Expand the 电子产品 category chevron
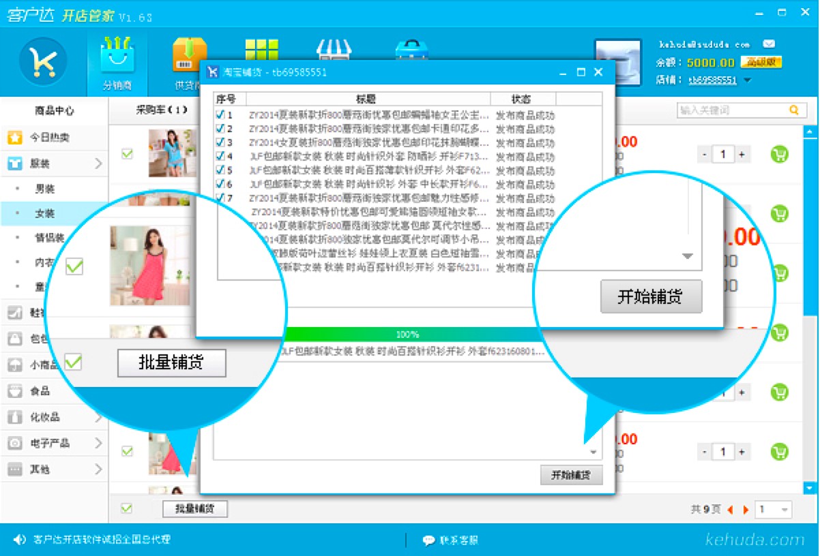This screenshot has height=556, width=820. tap(98, 443)
